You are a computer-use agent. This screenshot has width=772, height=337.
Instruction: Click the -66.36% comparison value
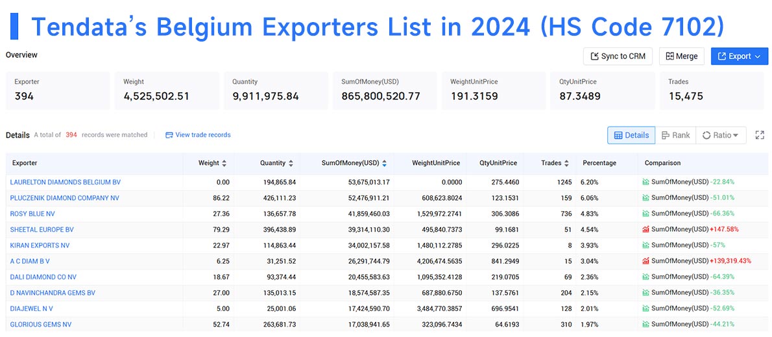(x=722, y=214)
